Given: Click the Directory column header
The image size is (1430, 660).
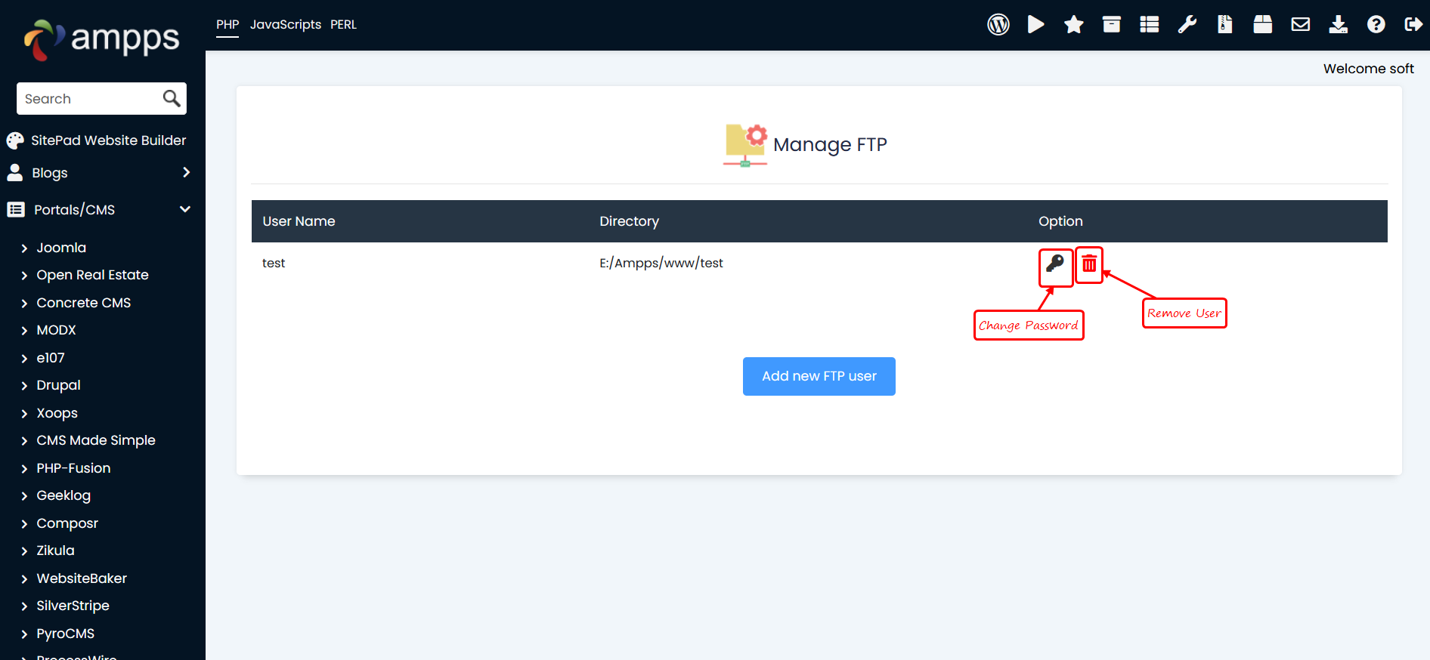Looking at the screenshot, I should pos(629,221).
